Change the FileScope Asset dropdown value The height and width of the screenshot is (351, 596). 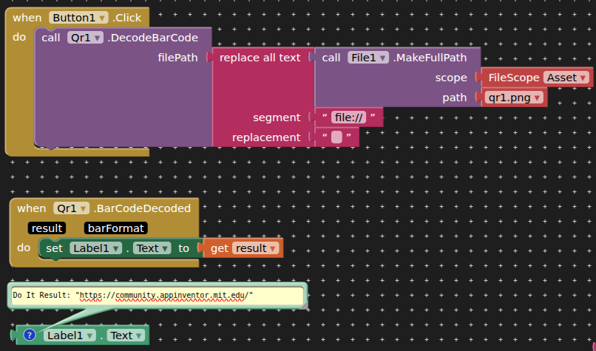click(567, 78)
